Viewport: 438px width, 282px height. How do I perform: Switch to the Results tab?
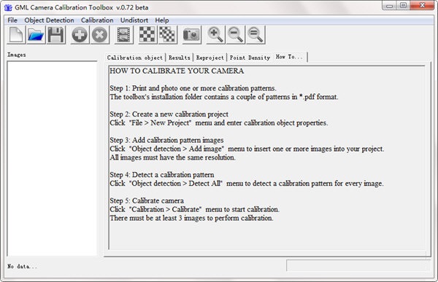180,58
